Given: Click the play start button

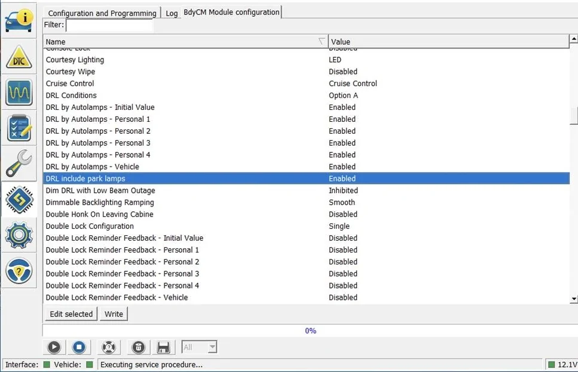Looking at the screenshot, I should pos(54,347).
